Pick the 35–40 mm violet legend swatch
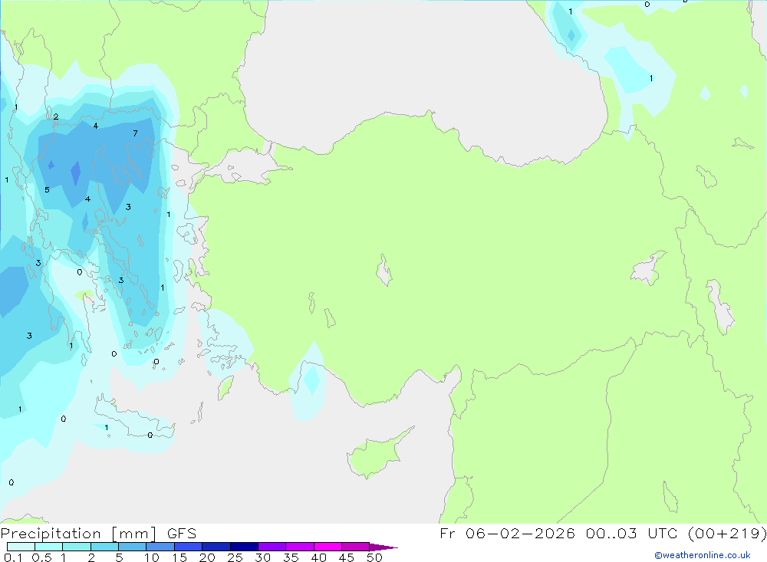The image size is (767, 562). pyautogui.click(x=300, y=547)
